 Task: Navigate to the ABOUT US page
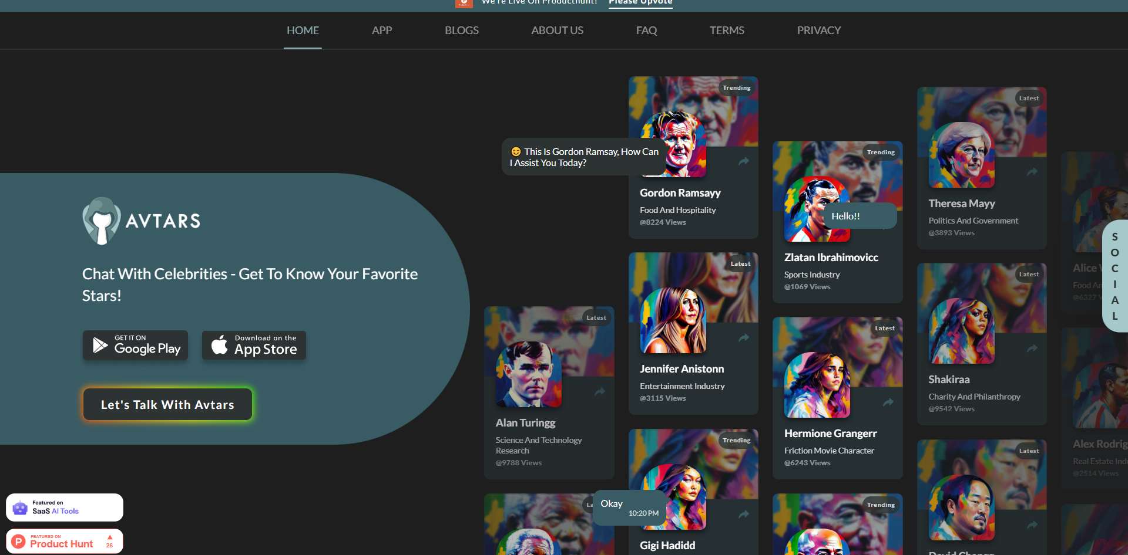tap(557, 30)
